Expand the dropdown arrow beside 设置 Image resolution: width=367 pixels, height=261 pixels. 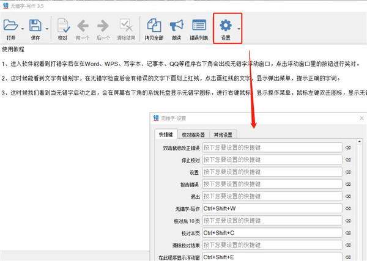[239, 28]
